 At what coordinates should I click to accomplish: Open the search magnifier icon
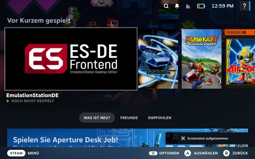[x=166, y=6]
